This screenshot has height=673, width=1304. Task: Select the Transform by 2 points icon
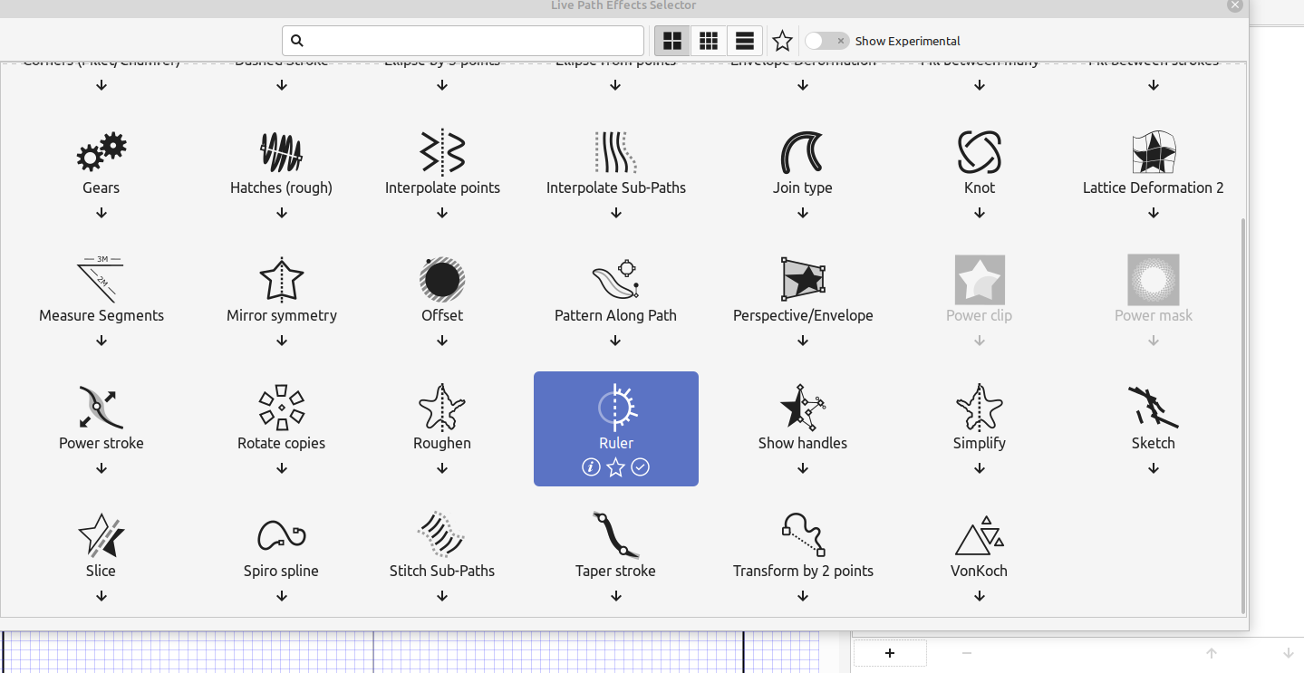tap(803, 534)
